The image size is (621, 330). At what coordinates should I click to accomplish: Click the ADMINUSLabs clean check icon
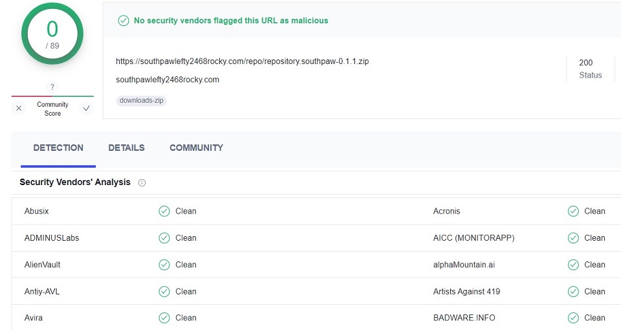click(164, 237)
